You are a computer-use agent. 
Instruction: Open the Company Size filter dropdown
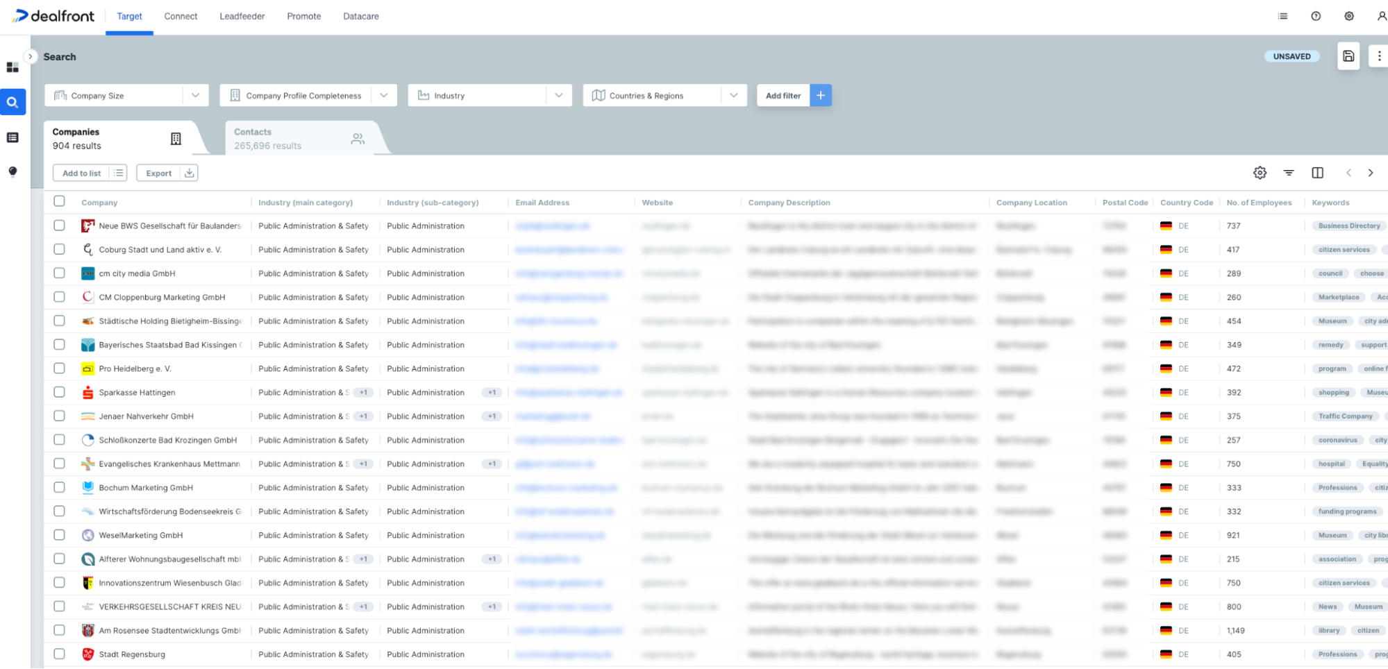tap(195, 95)
